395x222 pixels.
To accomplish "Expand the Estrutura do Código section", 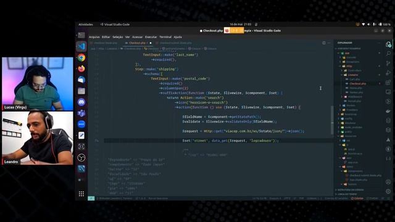I will (x=350, y=190).
